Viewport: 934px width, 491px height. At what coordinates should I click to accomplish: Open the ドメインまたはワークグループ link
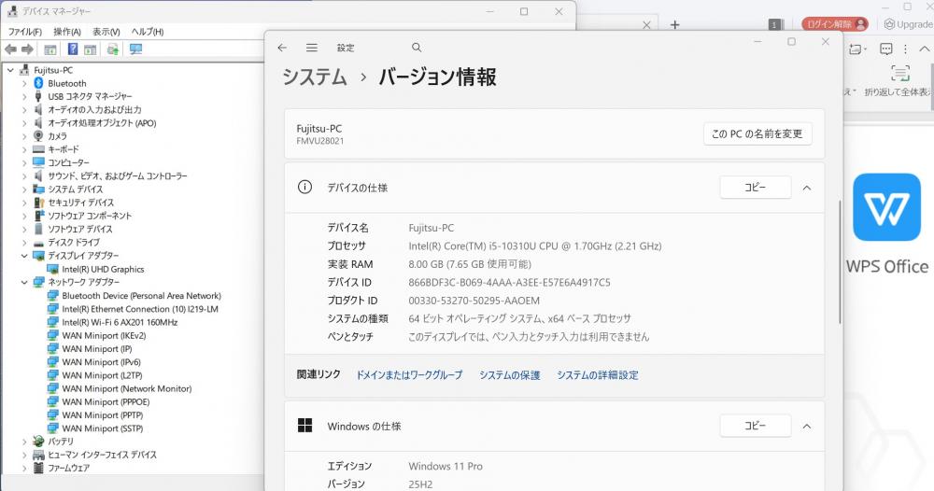coord(409,375)
